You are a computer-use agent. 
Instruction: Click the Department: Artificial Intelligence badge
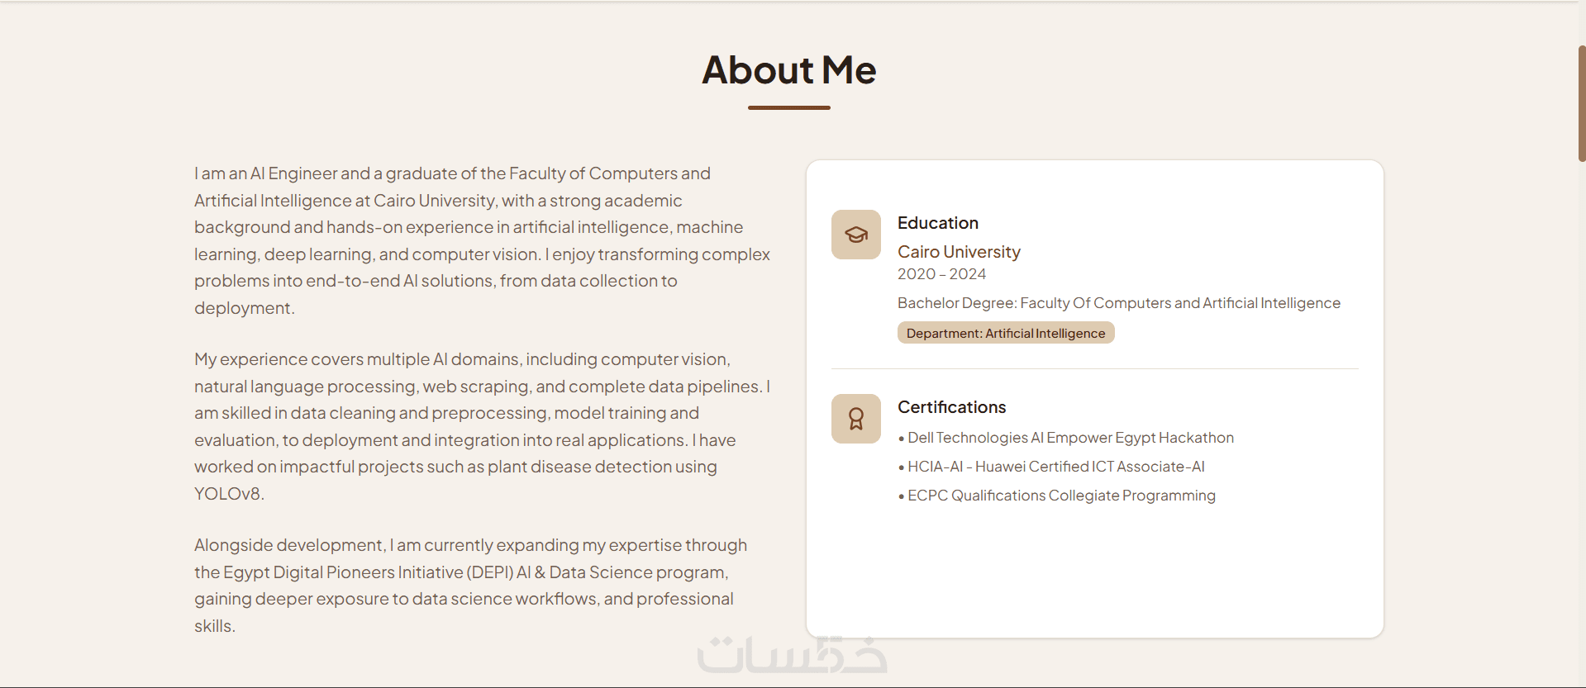[1005, 333]
